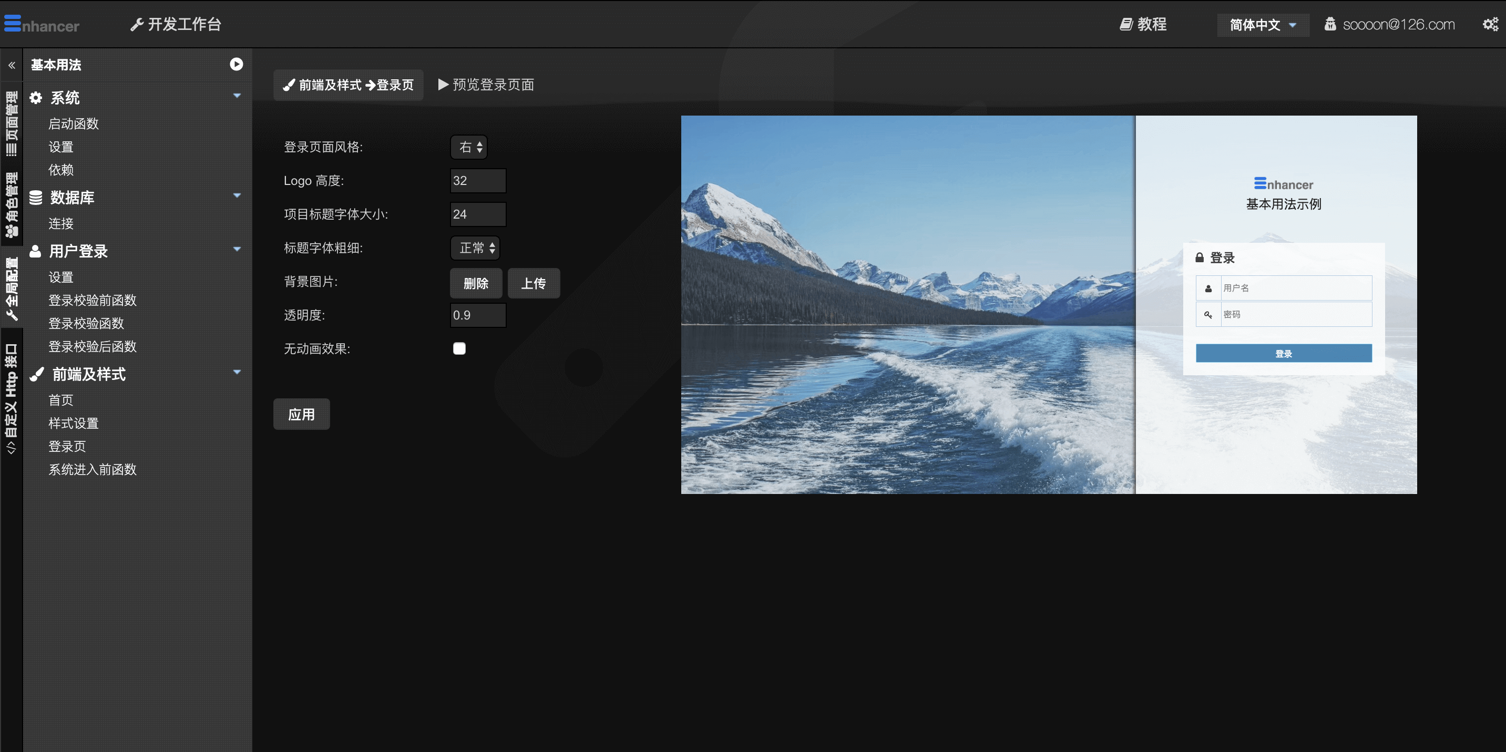Click the gear icon next to 系统
The height and width of the screenshot is (752, 1506).
pos(36,98)
